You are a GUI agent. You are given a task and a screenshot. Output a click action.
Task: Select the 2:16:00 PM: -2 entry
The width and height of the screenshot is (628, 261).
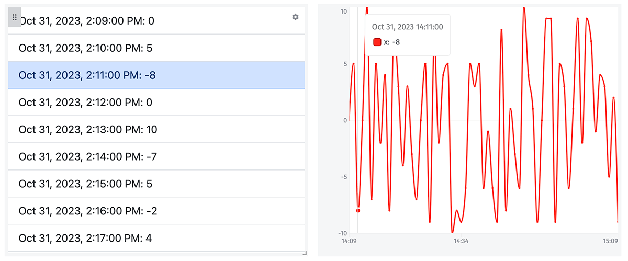pyautogui.click(x=156, y=211)
